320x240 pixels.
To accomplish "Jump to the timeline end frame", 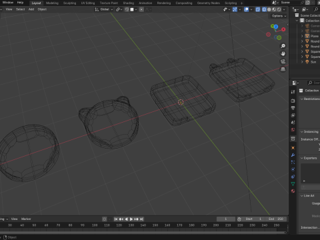I will click(141, 219).
